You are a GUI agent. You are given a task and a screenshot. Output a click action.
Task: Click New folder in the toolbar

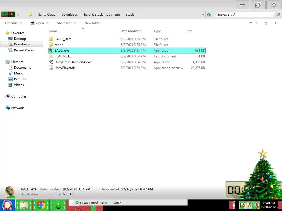tap(93, 23)
